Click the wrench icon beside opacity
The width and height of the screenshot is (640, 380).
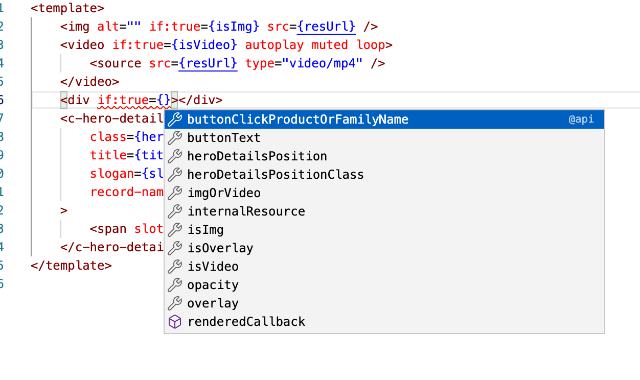174,284
